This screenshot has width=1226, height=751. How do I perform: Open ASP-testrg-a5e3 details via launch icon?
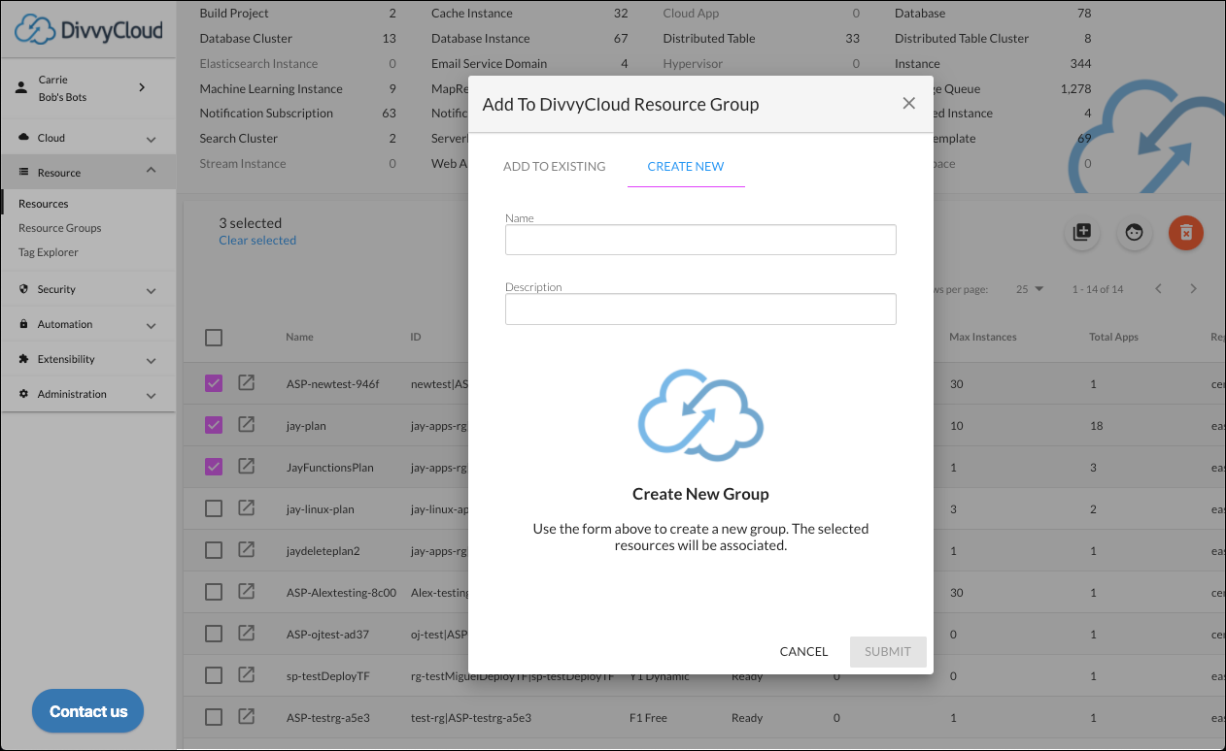click(x=247, y=716)
